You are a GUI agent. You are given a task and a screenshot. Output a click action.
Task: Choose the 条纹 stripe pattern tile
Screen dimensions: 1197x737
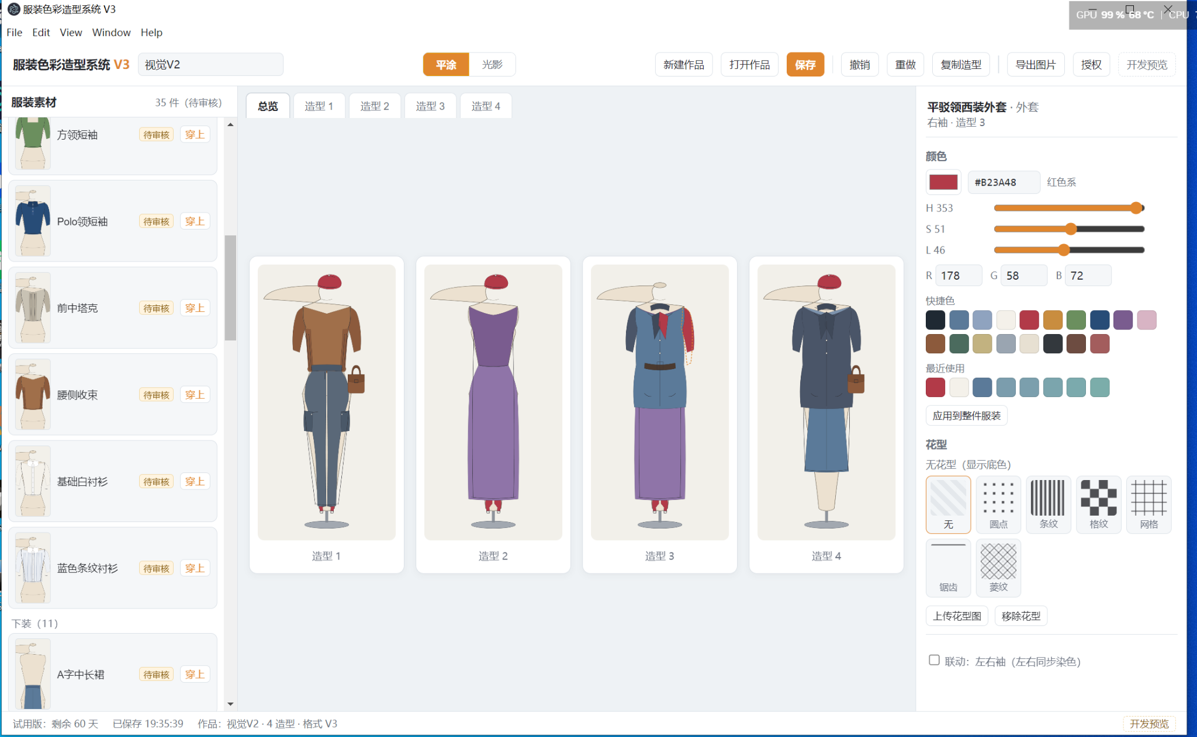point(1049,505)
